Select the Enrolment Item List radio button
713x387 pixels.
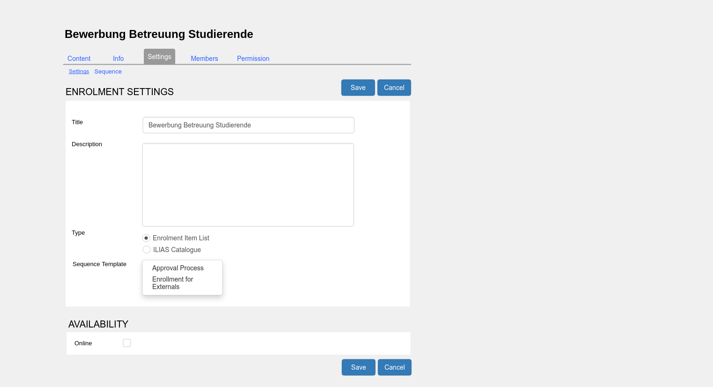pyautogui.click(x=146, y=238)
